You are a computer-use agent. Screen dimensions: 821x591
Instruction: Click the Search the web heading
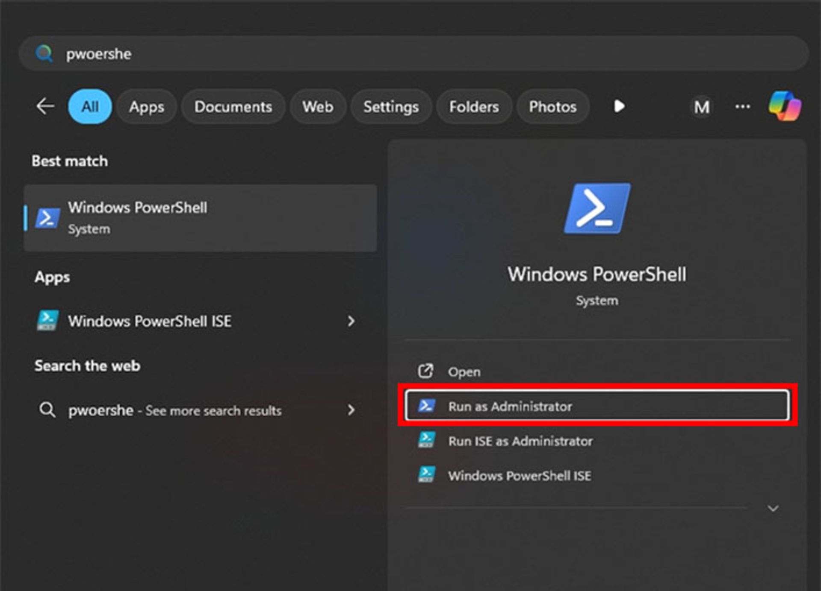pyautogui.click(x=87, y=366)
